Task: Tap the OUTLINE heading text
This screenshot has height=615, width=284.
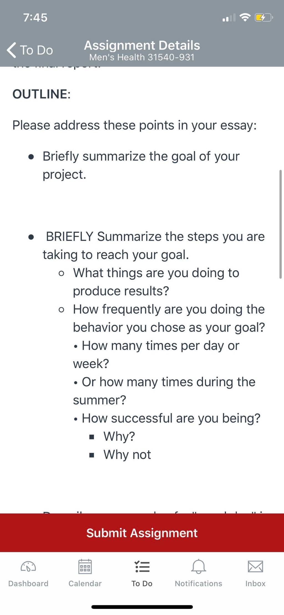Action: [42, 94]
